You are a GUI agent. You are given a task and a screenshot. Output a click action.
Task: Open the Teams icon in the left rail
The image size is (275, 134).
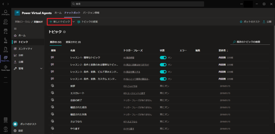6,30
